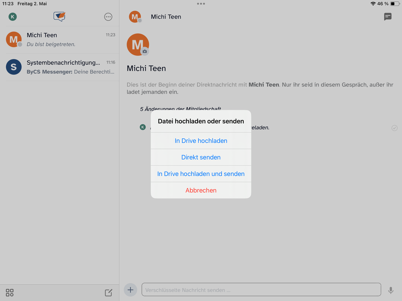Tap the message read-receipt checkmark icon
Image resolution: width=402 pixels, height=301 pixels.
click(394, 128)
